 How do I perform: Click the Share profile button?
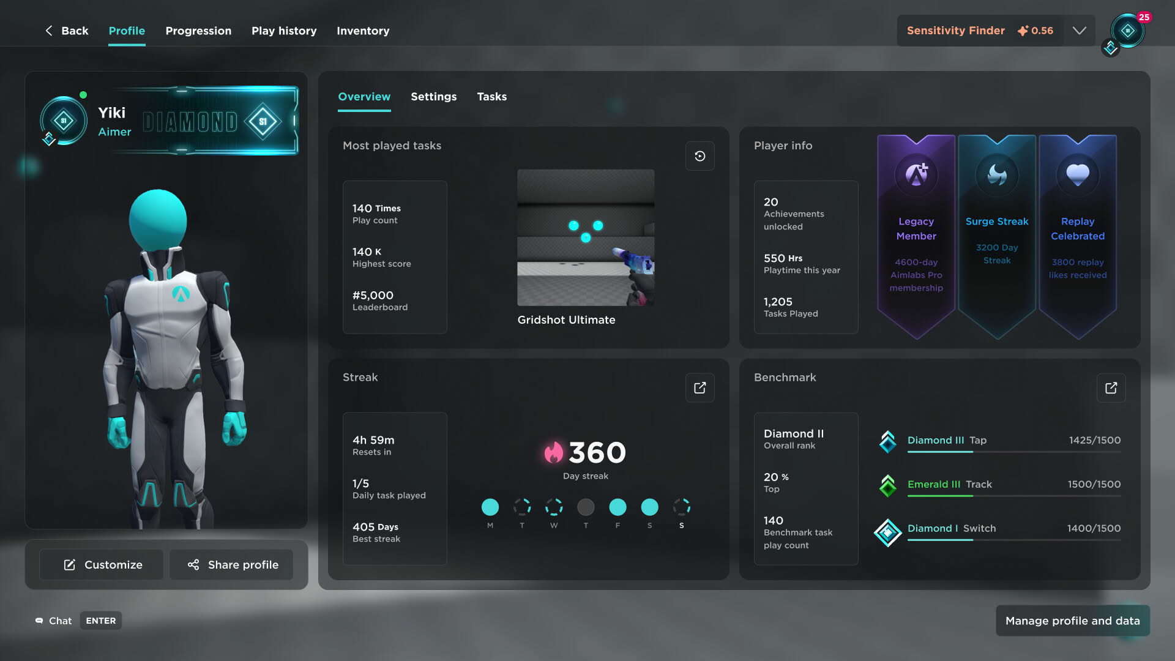(231, 564)
